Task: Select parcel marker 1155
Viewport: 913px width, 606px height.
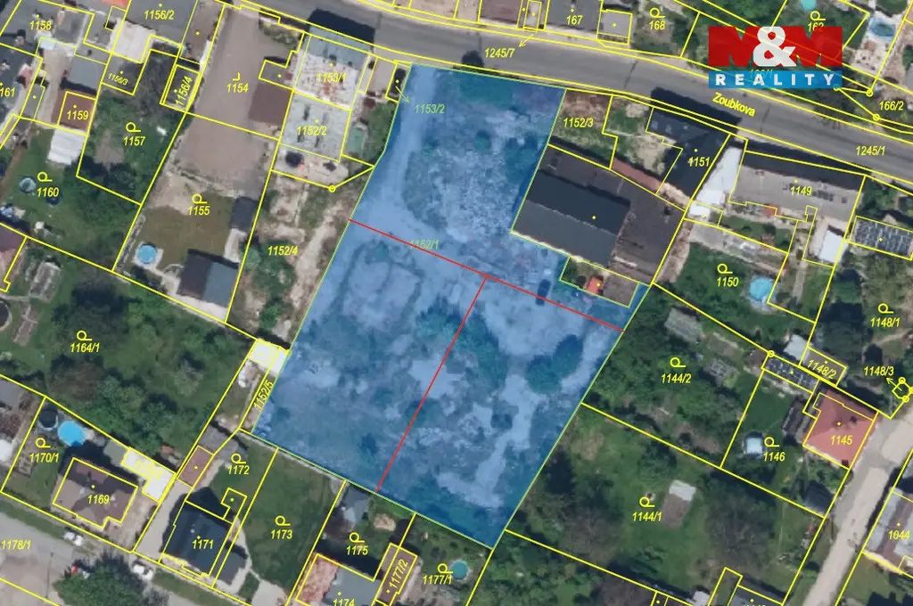Action: (198, 205)
